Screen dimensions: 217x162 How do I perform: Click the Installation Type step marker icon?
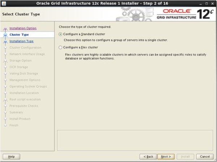(x=5, y=41)
